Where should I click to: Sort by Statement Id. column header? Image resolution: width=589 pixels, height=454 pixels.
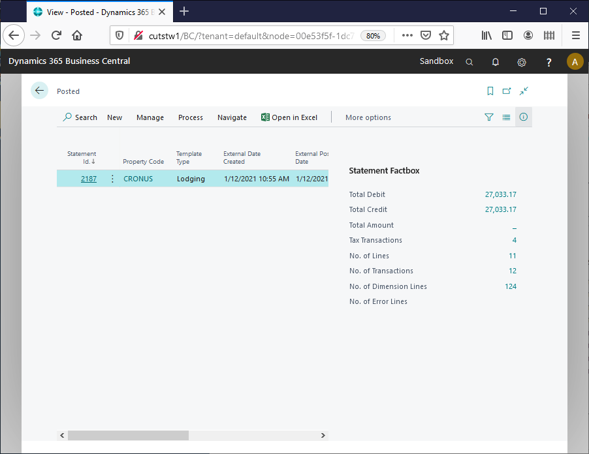pos(82,158)
